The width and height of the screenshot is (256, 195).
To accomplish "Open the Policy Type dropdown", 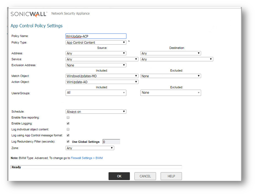I will tap(96, 42).
